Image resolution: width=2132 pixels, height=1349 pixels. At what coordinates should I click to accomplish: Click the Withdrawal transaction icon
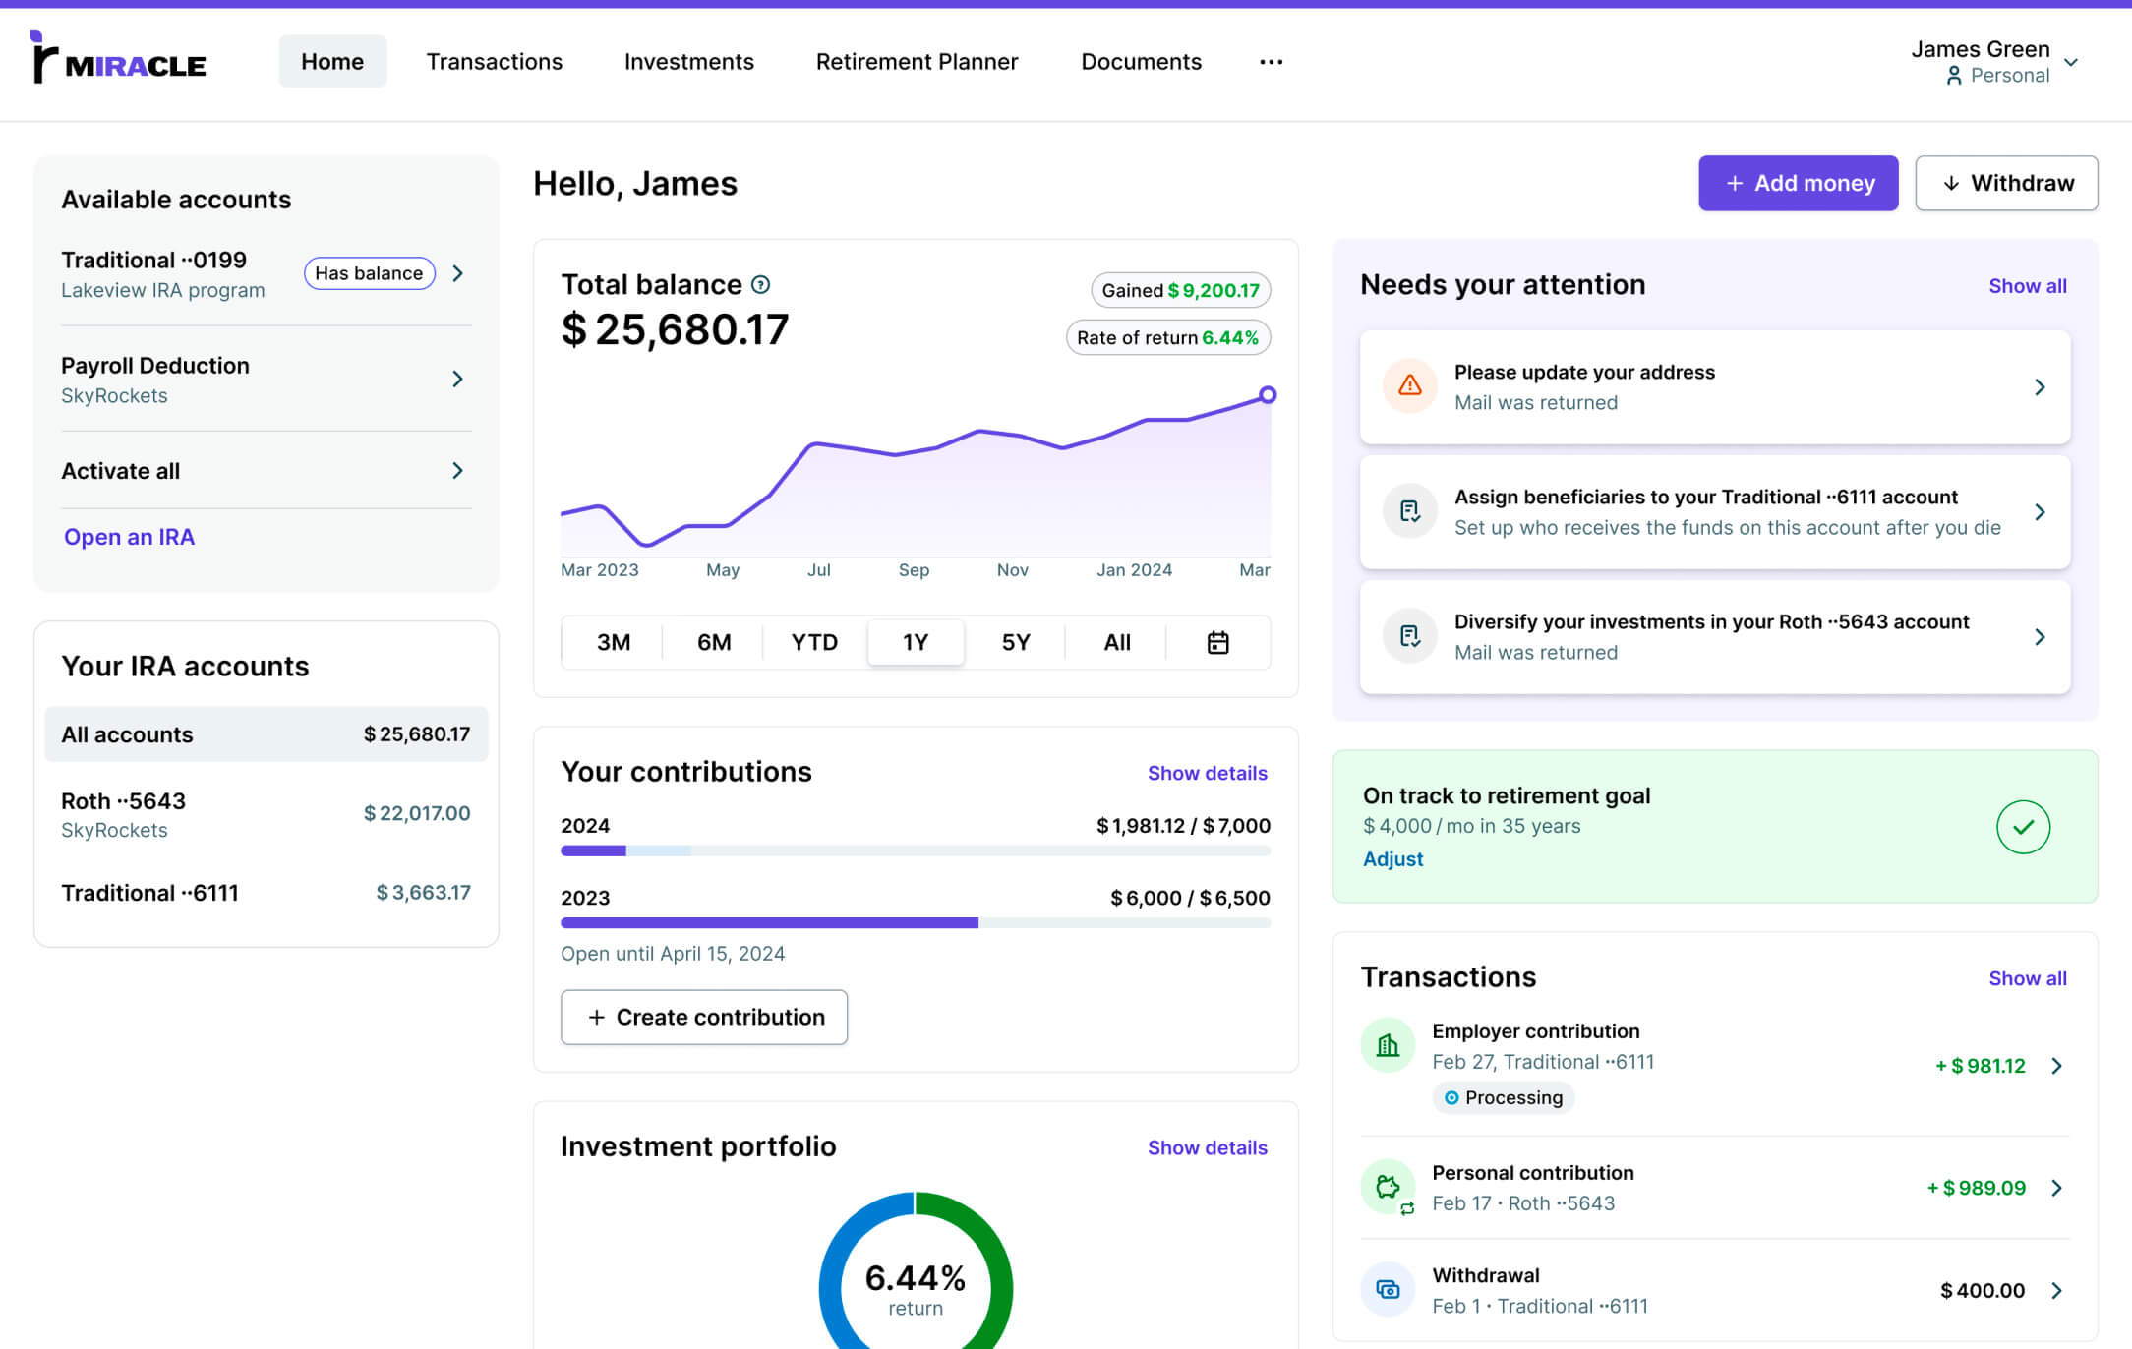(1388, 1289)
